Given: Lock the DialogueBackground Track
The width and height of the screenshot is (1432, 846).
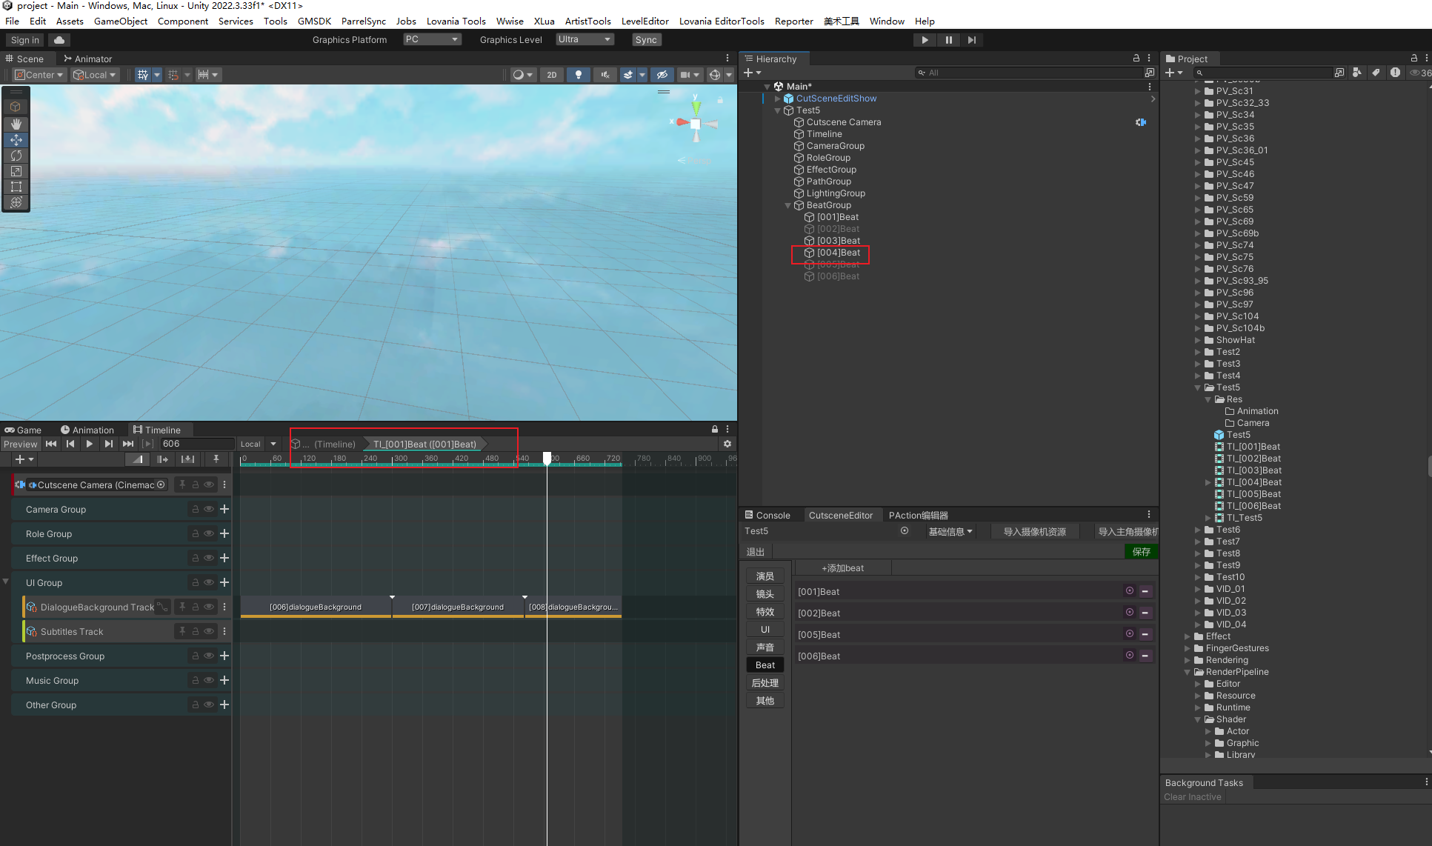Looking at the screenshot, I should (x=196, y=607).
